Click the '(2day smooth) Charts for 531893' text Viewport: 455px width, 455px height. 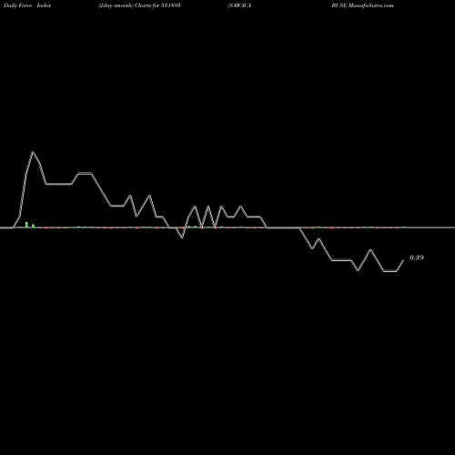(x=139, y=5)
